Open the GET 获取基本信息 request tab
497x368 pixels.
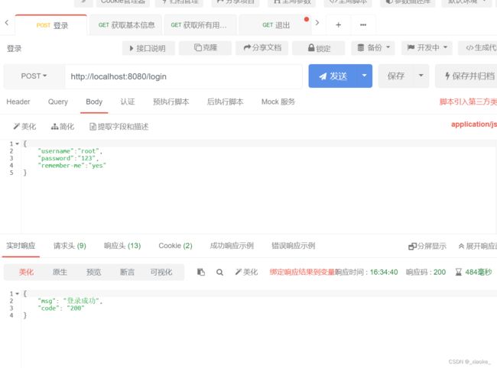126,25
